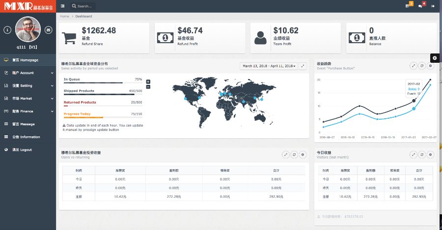Image resolution: width=442 pixels, height=230 pixels.
Task: Open the date range dropdown March 13 - April 11
Action: click(269, 66)
